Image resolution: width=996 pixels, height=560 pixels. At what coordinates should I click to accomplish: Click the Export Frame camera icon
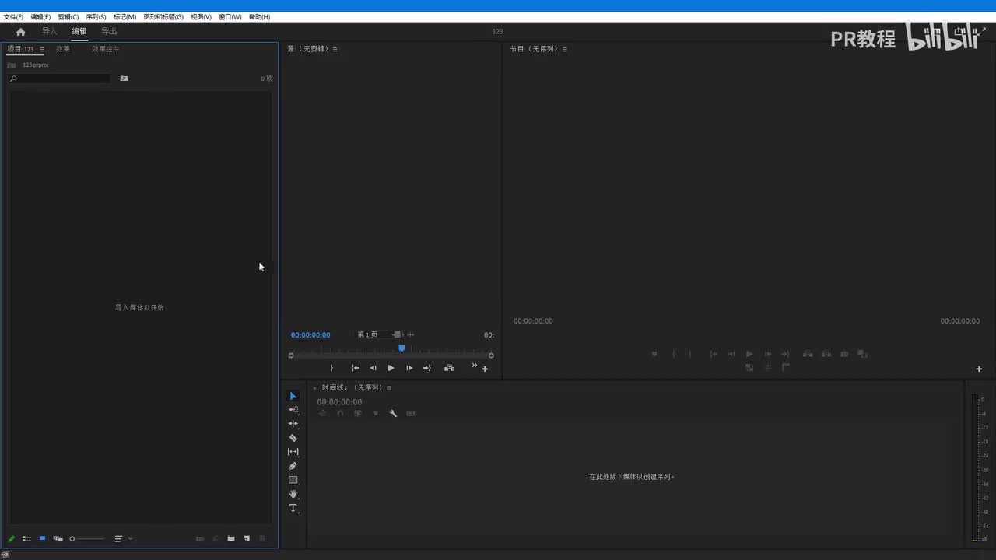click(844, 354)
